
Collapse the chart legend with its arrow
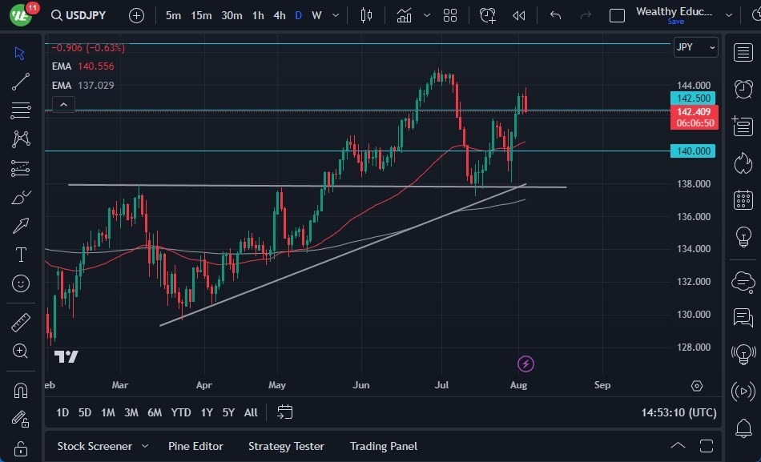63,104
